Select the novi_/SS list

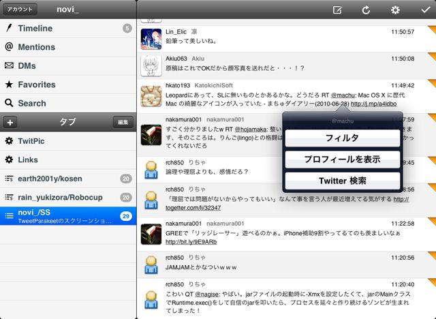pos(68,216)
